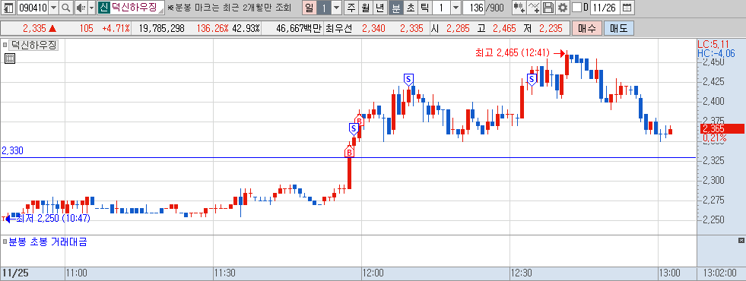Screen dimensions: 746x281
Task: Switch to 초 (second) chart
Action: [x=410, y=8]
